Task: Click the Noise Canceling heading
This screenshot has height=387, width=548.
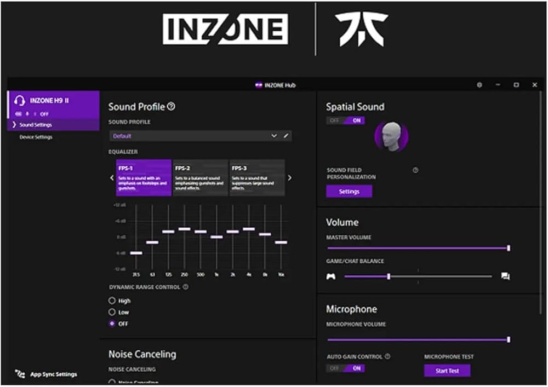Action: [x=142, y=354]
